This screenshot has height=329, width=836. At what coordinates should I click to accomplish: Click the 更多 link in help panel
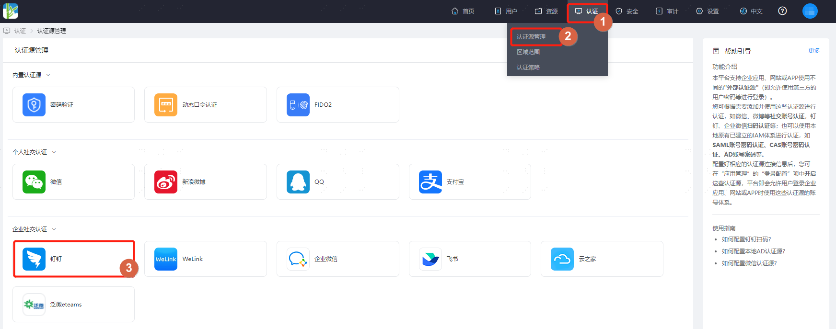(x=814, y=51)
